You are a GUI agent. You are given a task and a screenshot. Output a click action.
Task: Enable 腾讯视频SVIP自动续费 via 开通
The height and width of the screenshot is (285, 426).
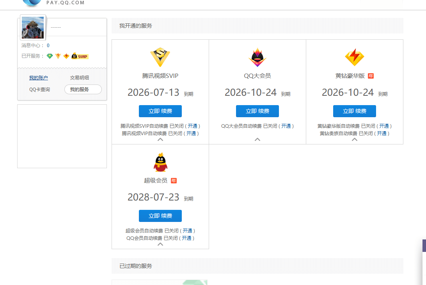(x=193, y=126)
